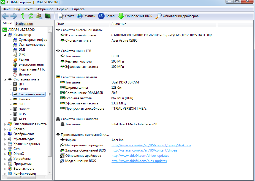
Task: Click the tree panel vertical scrollbar thumb
Action: tap(50, 94)
